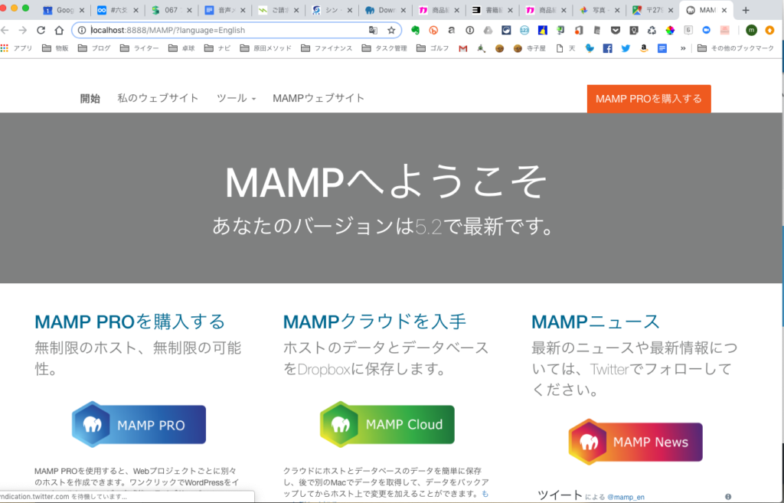784x503 pixels.
Task: Click the MAMP Cloud green badge button
Action: [x=387, y=424]
